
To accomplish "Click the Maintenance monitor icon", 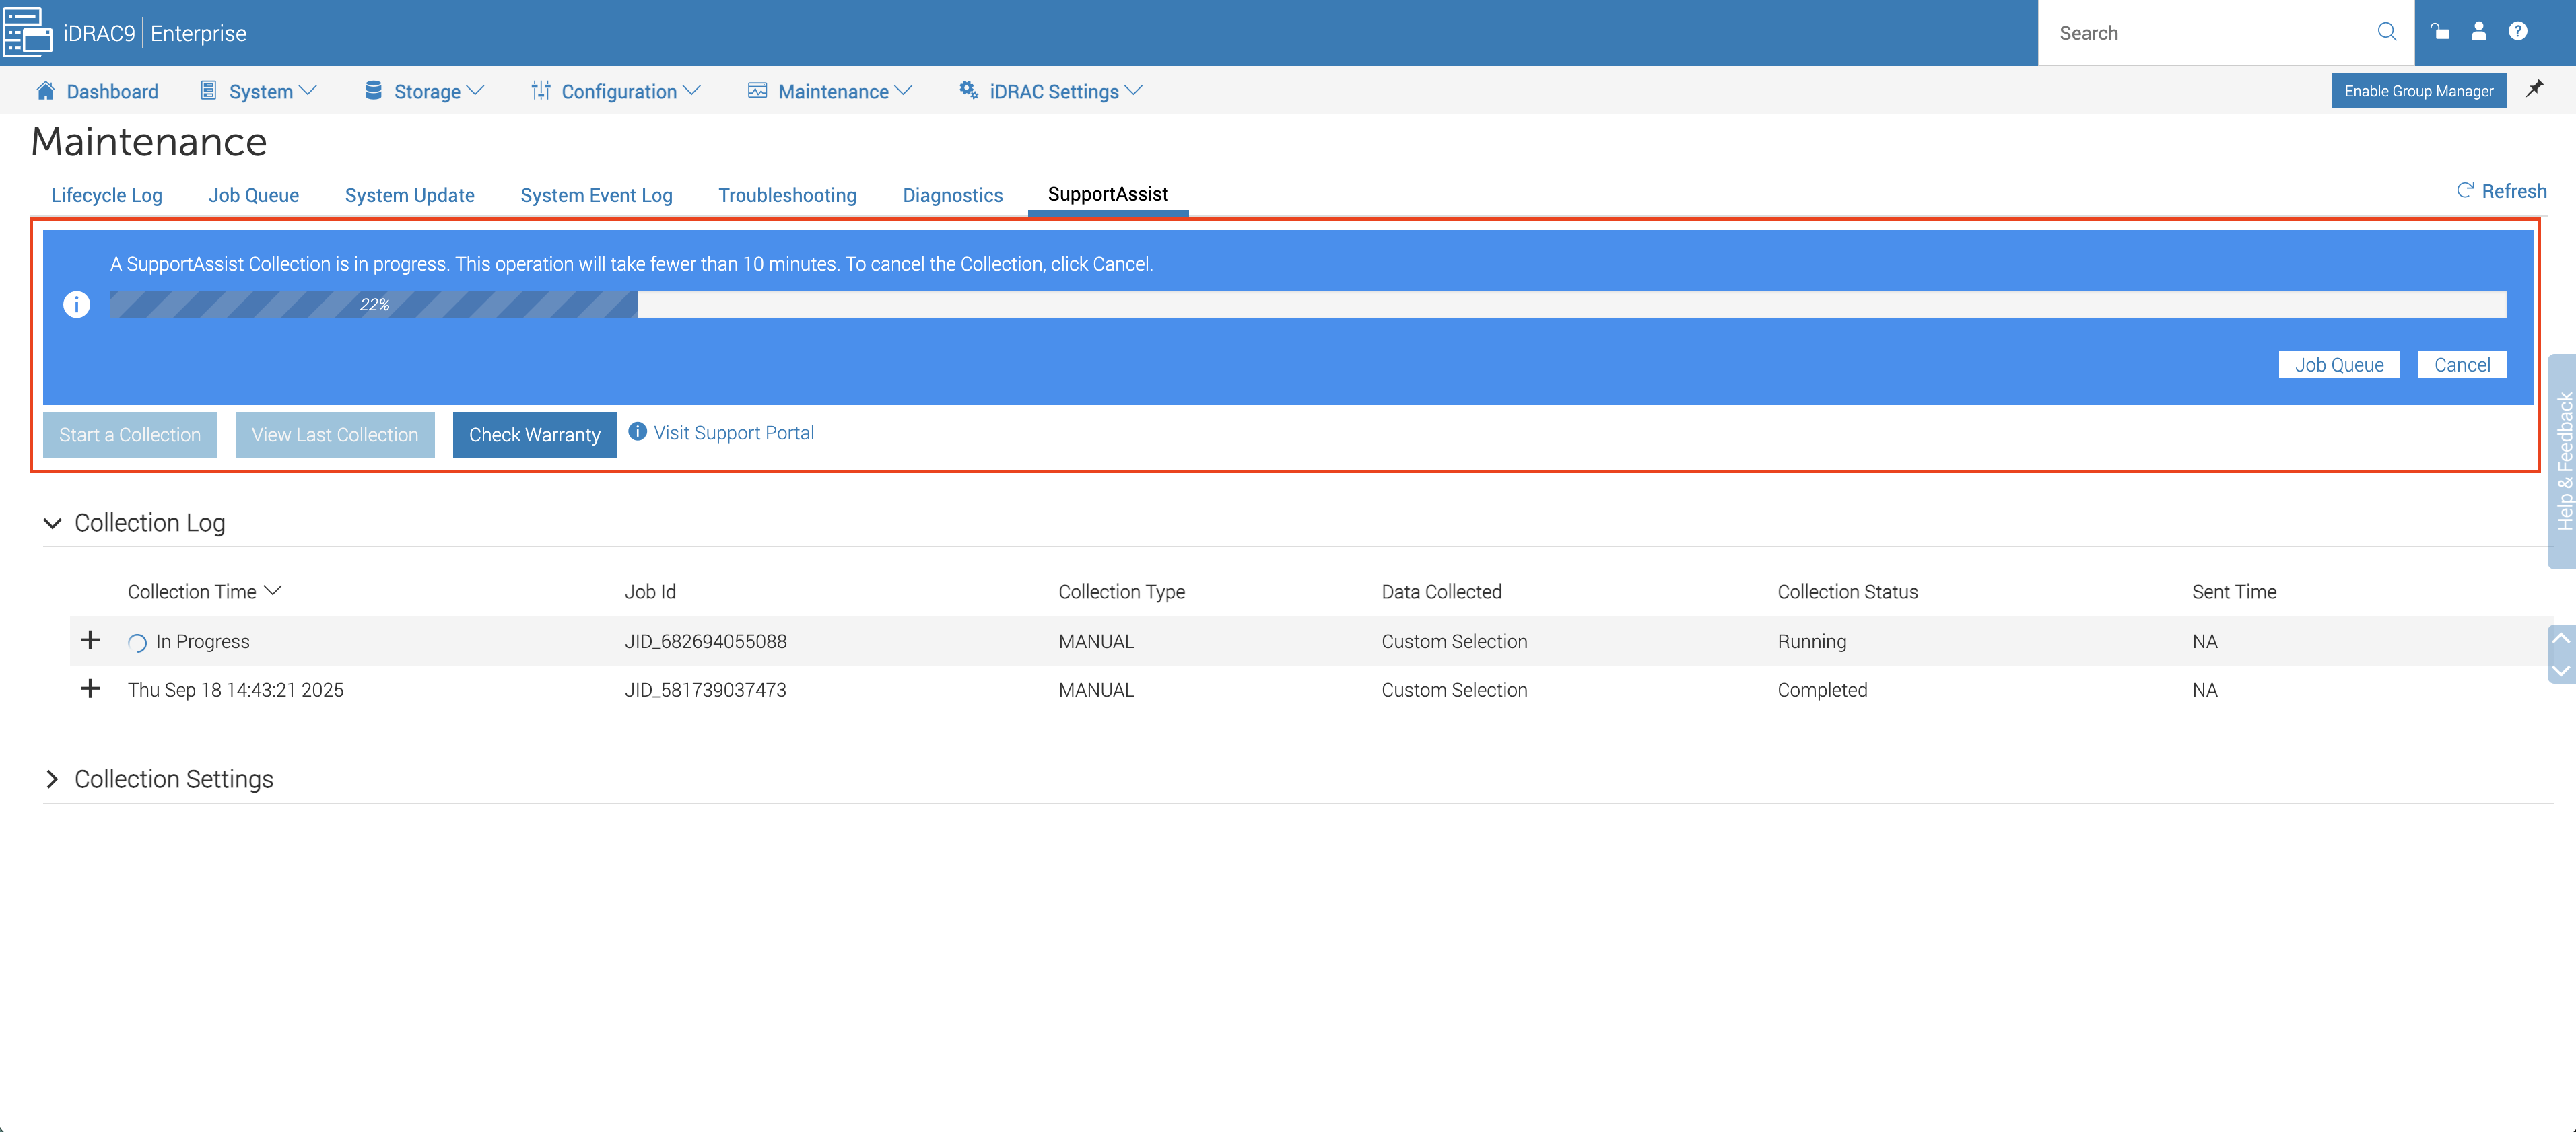I will pos(758,91).
